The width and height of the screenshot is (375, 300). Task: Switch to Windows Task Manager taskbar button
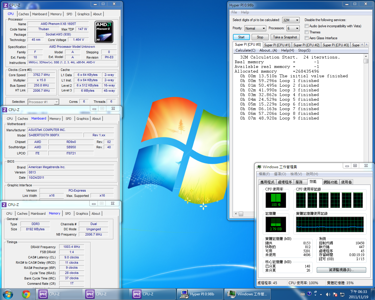[x=248, y=294]
